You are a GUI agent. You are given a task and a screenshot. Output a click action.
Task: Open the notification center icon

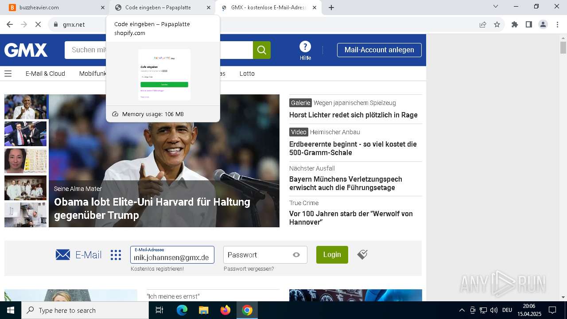tap(552, 310)
